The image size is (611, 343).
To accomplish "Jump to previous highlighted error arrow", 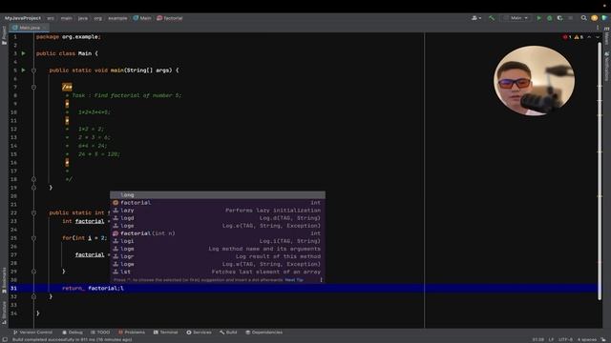I will point(589,37).
